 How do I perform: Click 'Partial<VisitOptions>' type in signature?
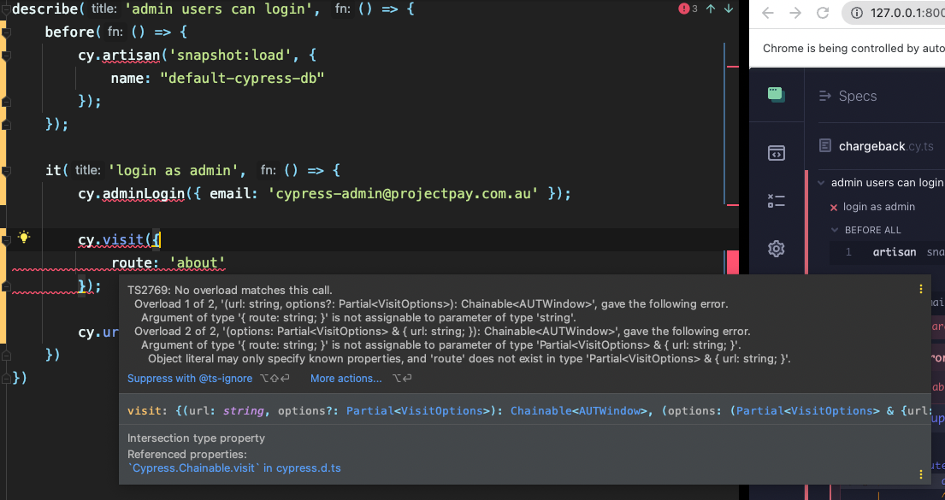(x=418, y=411)
